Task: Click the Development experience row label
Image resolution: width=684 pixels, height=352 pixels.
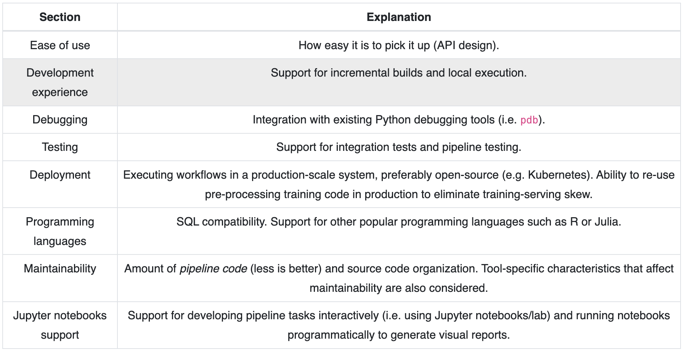Action: click(60, 82)
